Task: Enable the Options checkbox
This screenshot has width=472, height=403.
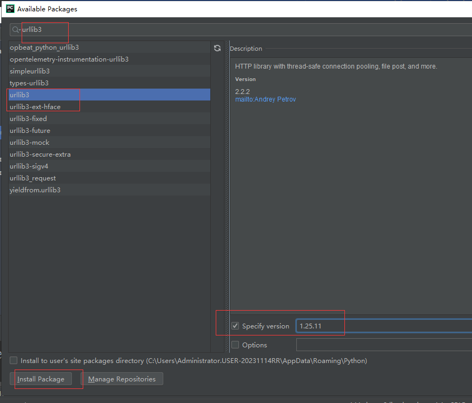Action: coord(235,345)
